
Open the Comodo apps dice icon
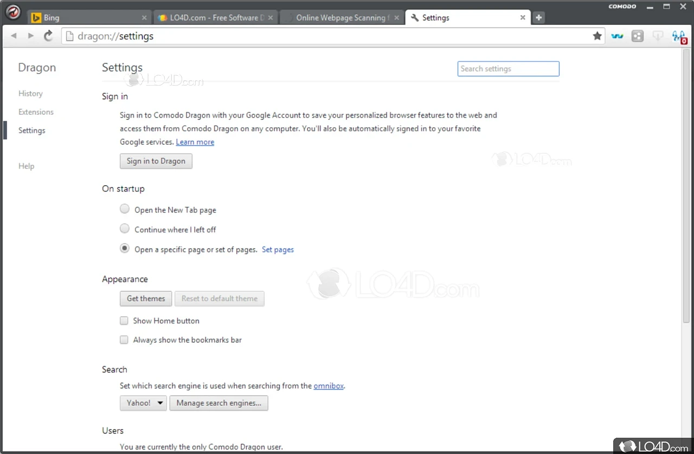coord(637,36)
